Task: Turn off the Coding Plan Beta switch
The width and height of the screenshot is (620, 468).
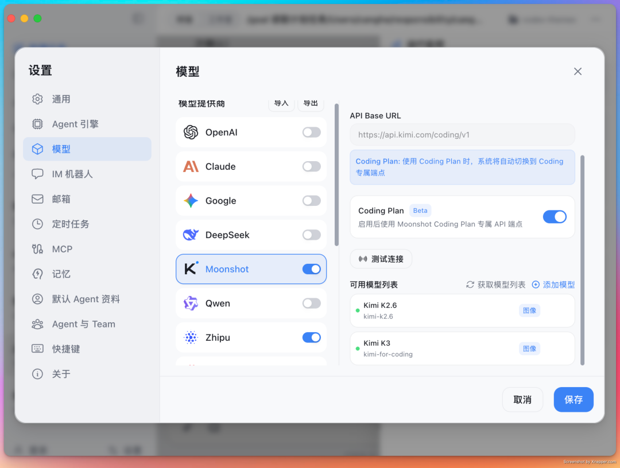Action: click(555, 216)
